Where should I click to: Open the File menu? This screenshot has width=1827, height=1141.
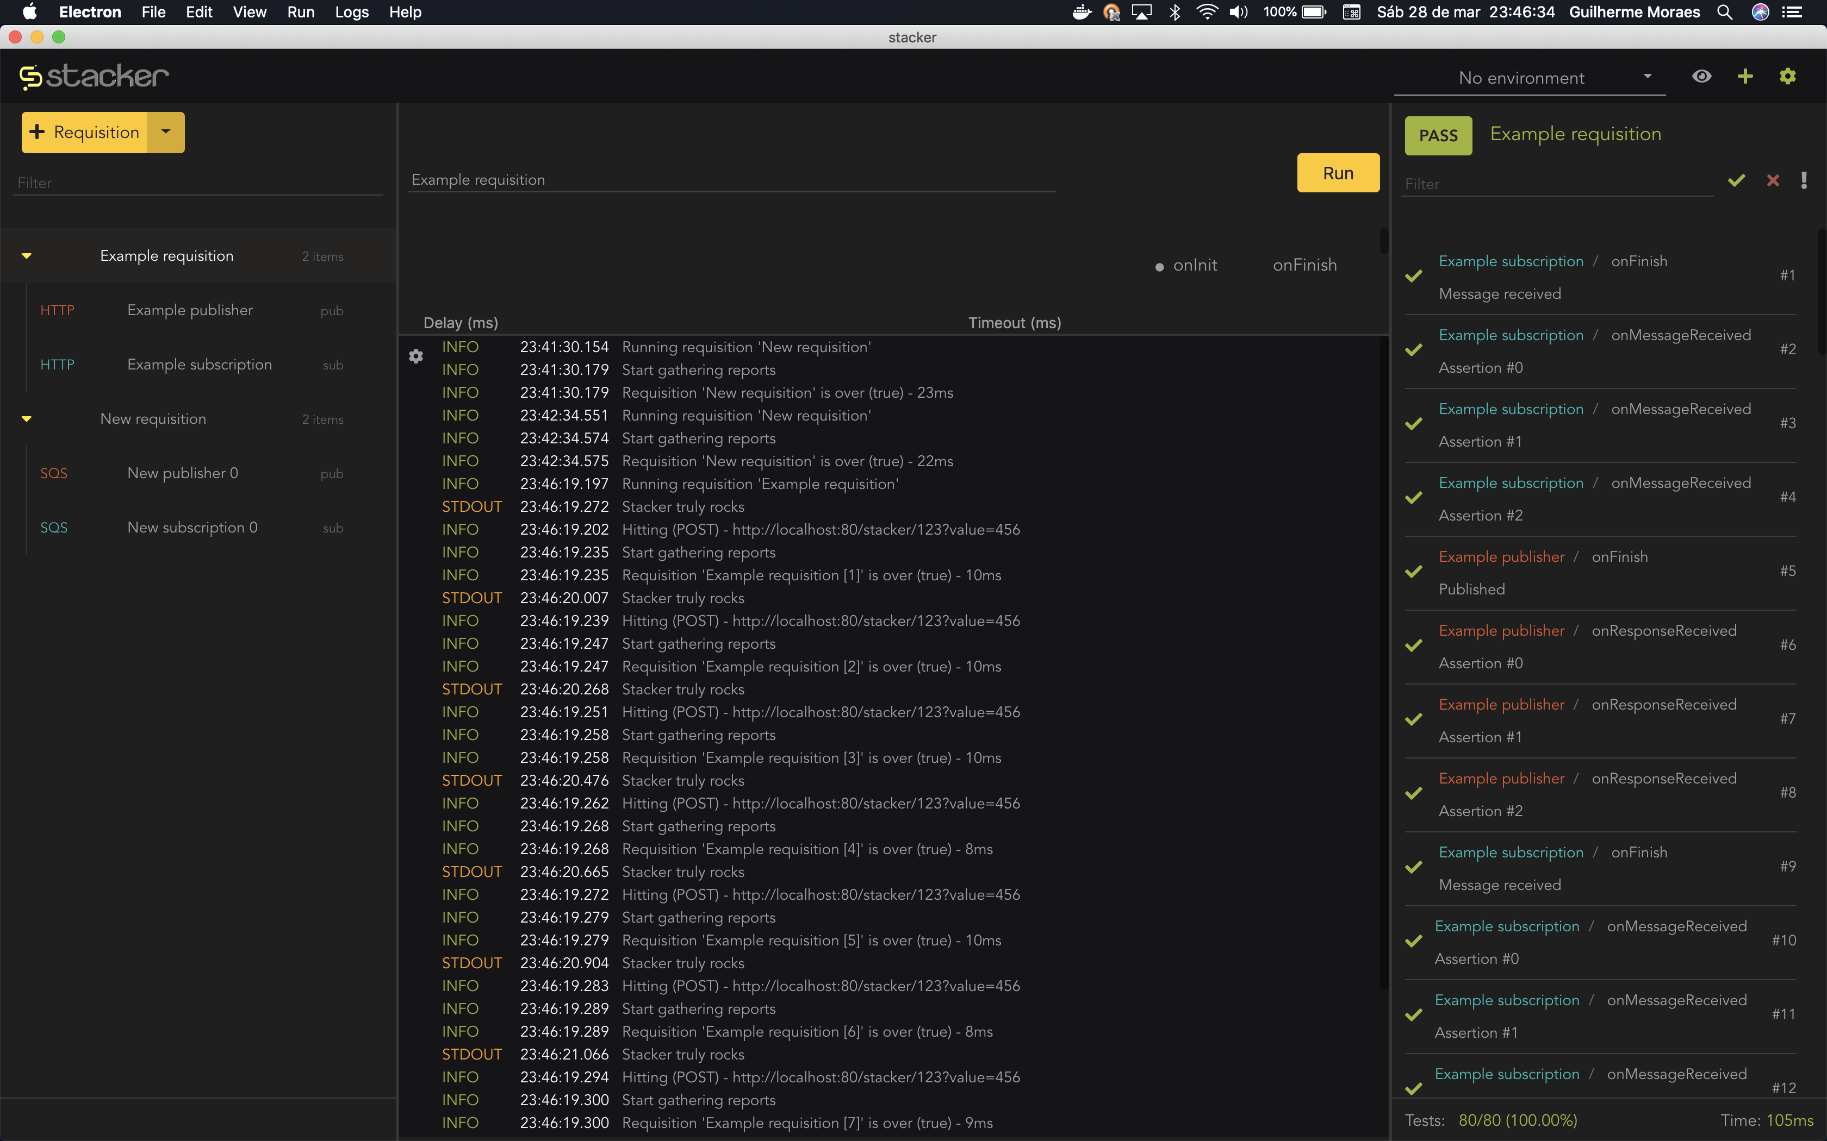153,12
